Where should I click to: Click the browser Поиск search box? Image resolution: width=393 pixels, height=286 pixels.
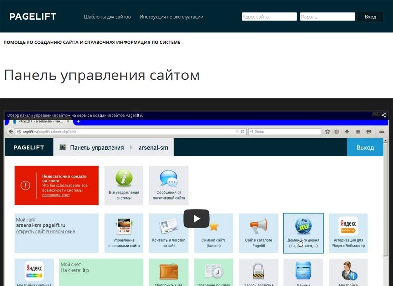(x=284, y=131)
